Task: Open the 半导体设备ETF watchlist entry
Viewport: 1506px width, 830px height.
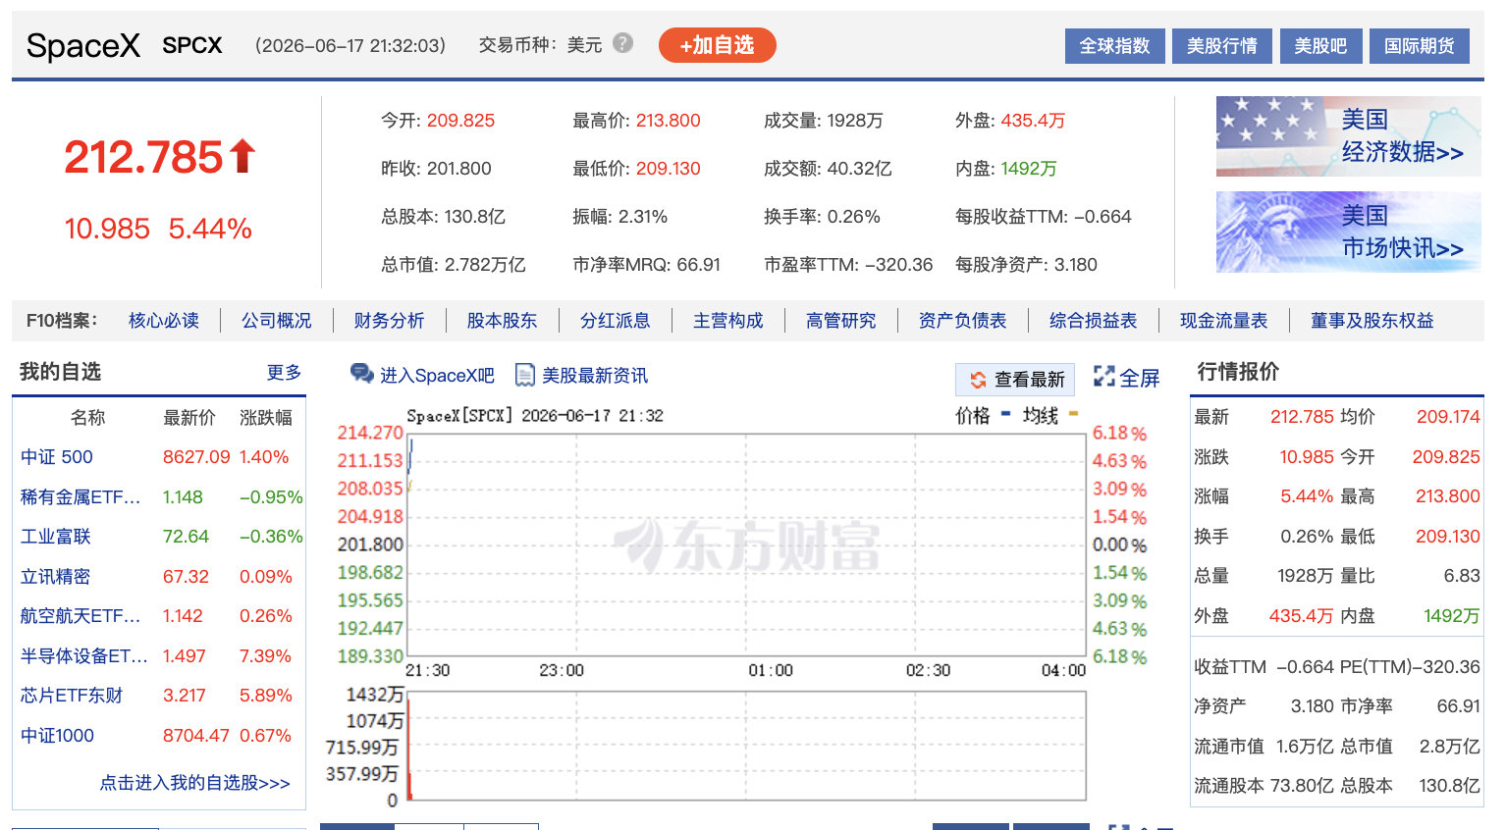Action: [84, 656]
